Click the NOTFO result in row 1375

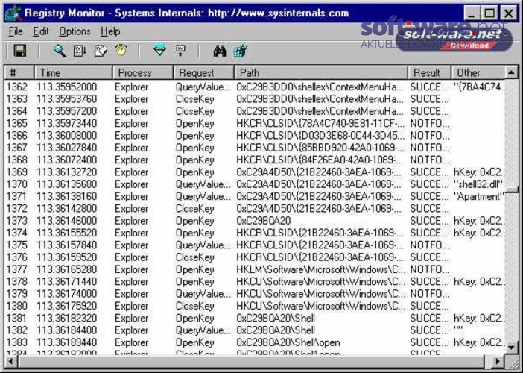[430, 245]
